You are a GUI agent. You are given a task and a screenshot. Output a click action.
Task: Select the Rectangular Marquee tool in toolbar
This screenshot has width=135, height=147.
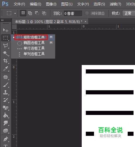6,38
